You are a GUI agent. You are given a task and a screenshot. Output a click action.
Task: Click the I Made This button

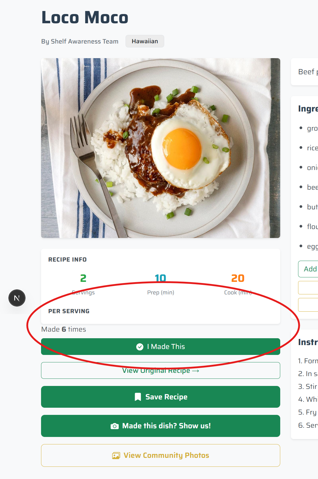pyautogui.click(x=161, y=347)
